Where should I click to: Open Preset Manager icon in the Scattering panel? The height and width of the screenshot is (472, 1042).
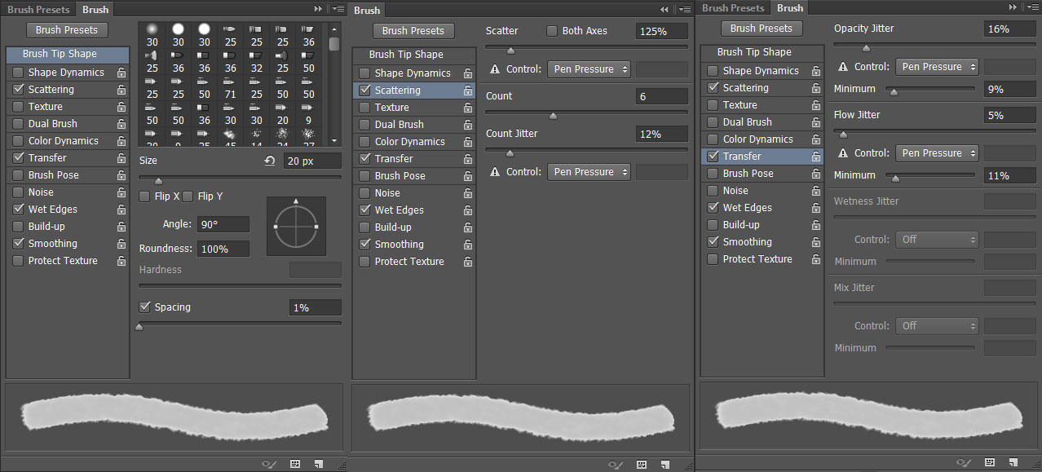pos(642,465)
